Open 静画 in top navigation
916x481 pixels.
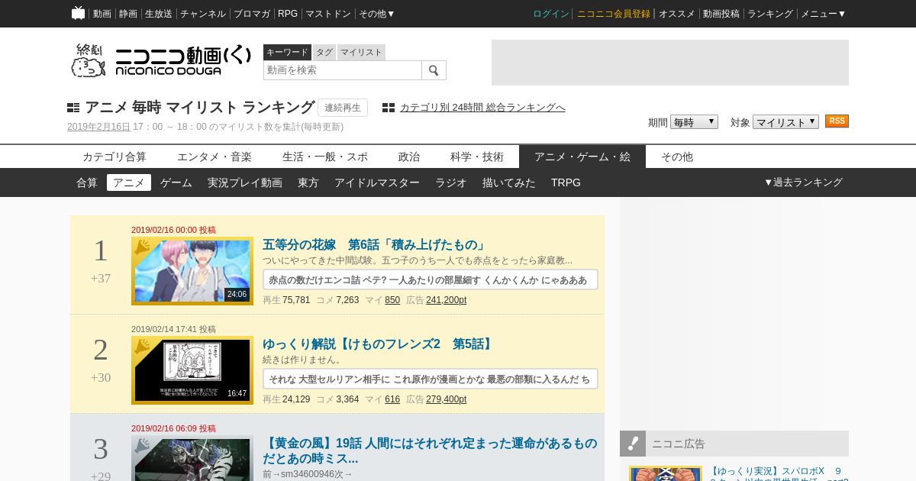pos(128,14)
